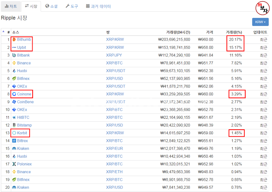Image resolution: width=272 pixels, height=192 pixels.
Task: Click the Bitstamp B logo icon
Action: tap(14, 125)
